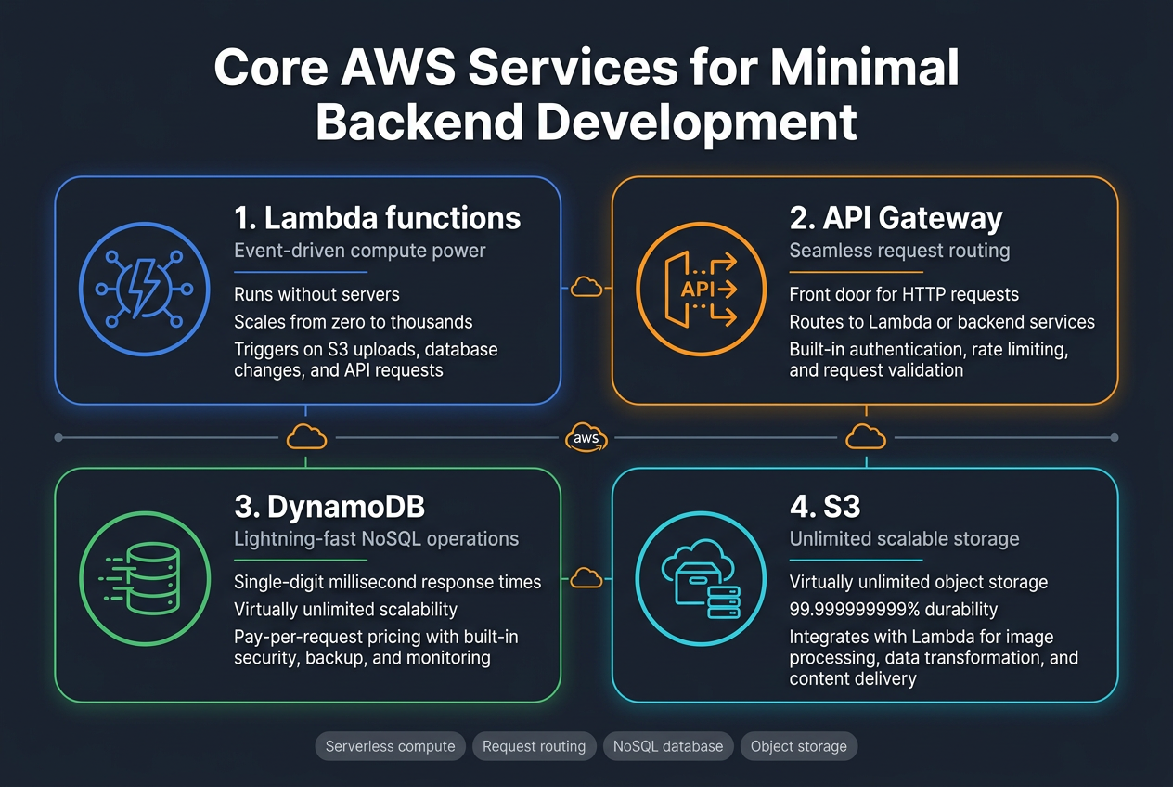The height and width of the screenshot is (787, 1173).
Task: Click 'Front door for HTTP requests' line
Action: point(904,294)
